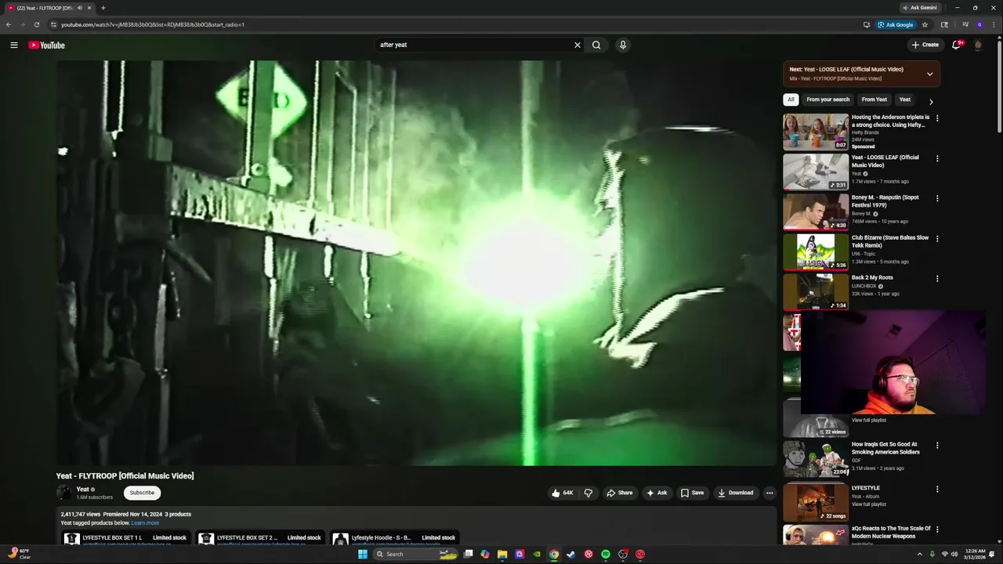Open options for Club Bizarre video
This screenshot has height=564, width=1003.
937,238
